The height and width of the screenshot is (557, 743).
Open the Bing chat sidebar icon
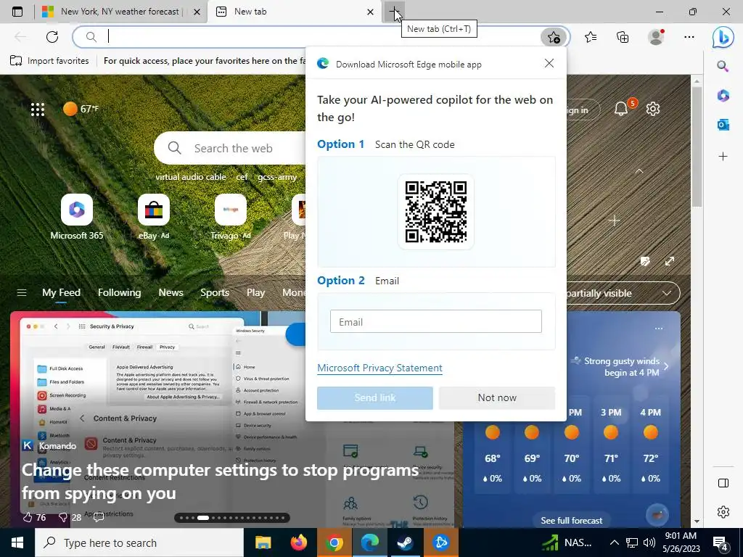[723, 37]
